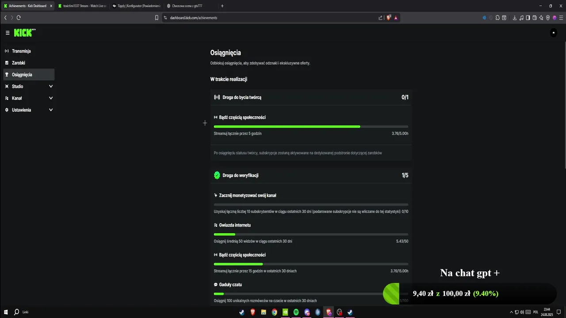Image resolution: width=566 pixels, height=318 pixels.
Task: Open the extensions puzzle icon
Action: tap(497, 18)
